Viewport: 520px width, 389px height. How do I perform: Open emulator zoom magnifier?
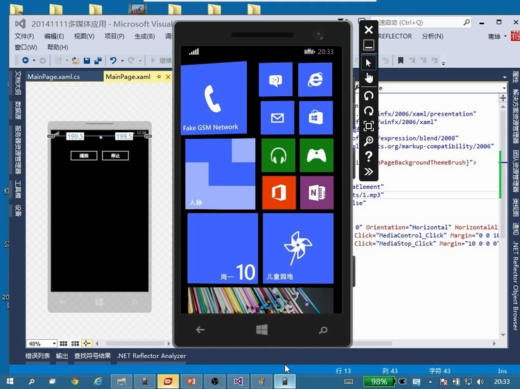(368, 141)
